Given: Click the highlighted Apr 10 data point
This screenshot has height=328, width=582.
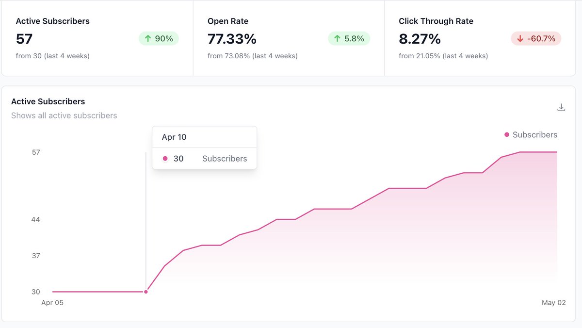Looking at the screenshot, I should pos(146,292).
